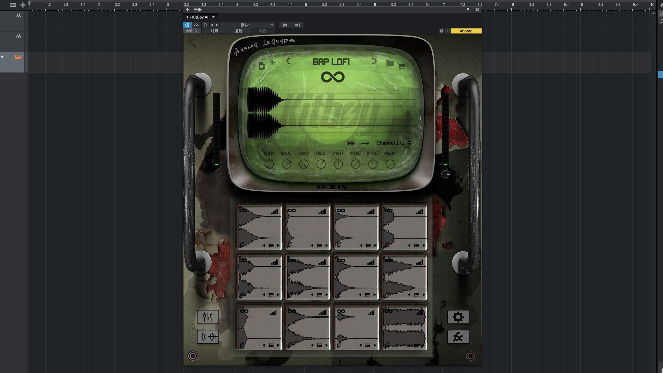Viewport: 663px width, 373px height.
Task: Click the preset document icon in plugin header
Action: [x=205, y=25]
